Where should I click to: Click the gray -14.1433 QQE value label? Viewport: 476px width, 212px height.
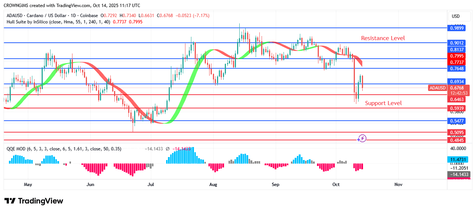click(458, 174)
